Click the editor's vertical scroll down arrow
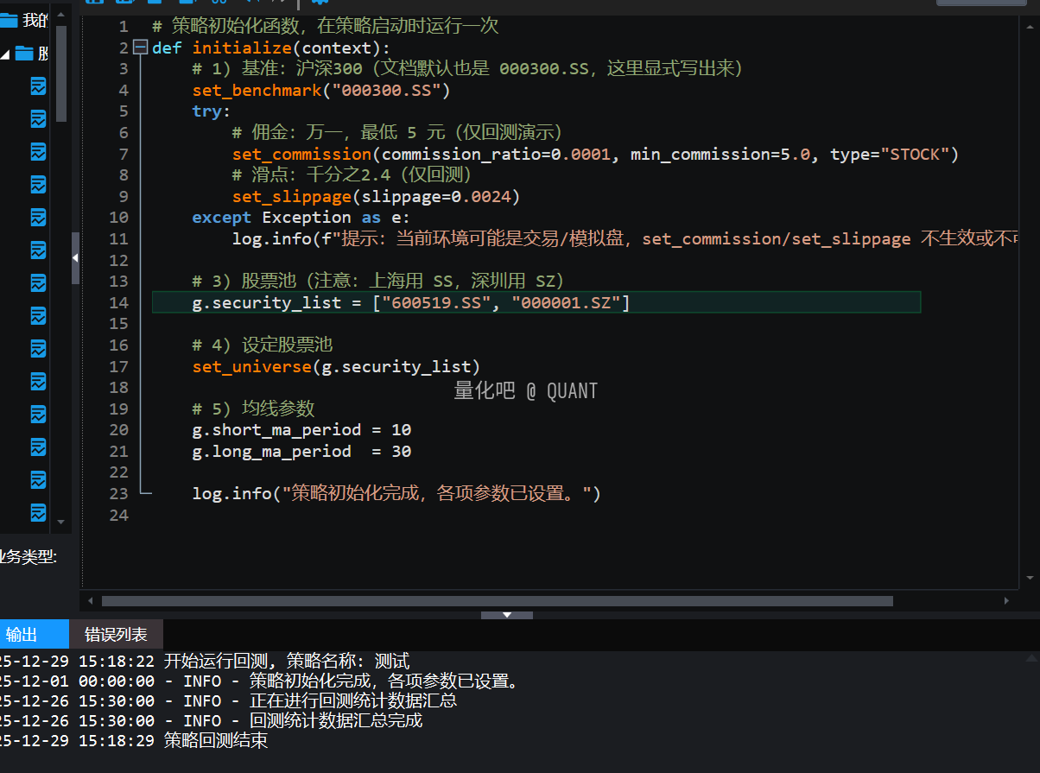 [1030, 578]
